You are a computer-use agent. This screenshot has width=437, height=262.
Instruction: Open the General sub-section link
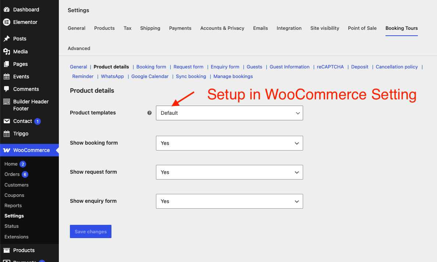78,67
